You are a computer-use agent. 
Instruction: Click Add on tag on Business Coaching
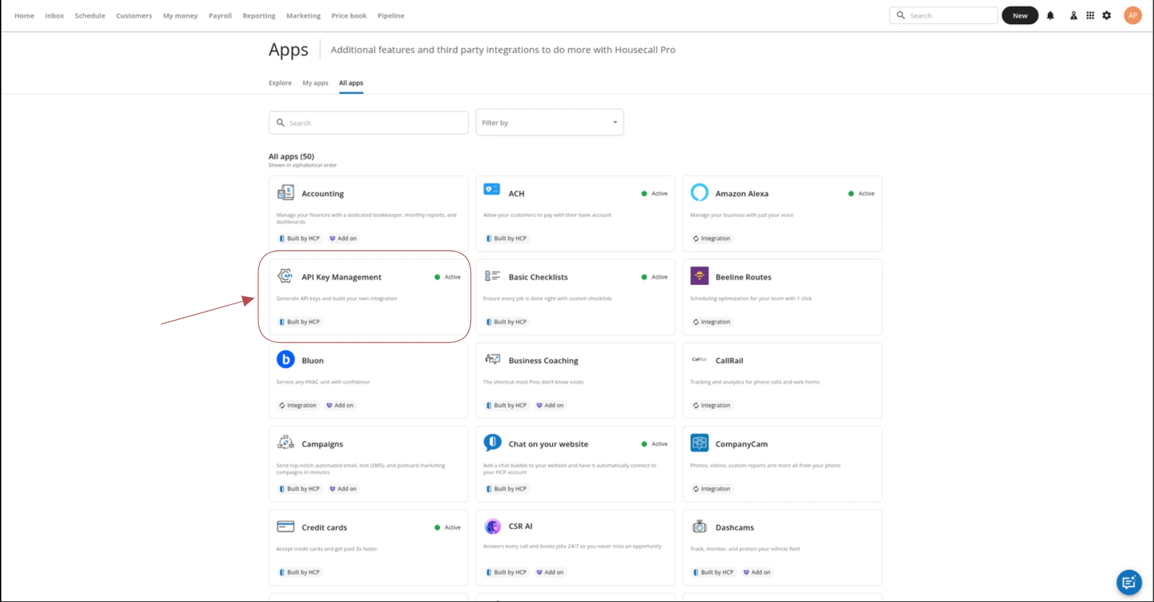coord(550,405)
